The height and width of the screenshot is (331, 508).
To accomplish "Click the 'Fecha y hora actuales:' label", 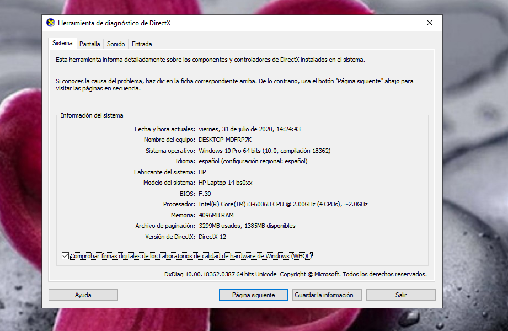I will click(165, 129).
